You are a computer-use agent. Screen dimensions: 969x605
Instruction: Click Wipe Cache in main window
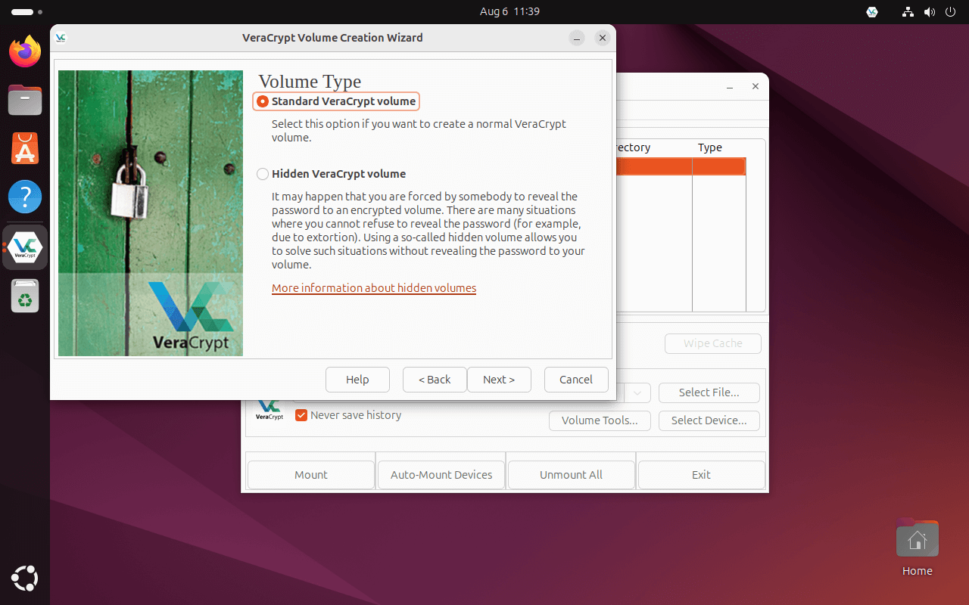tap(713, 343)
